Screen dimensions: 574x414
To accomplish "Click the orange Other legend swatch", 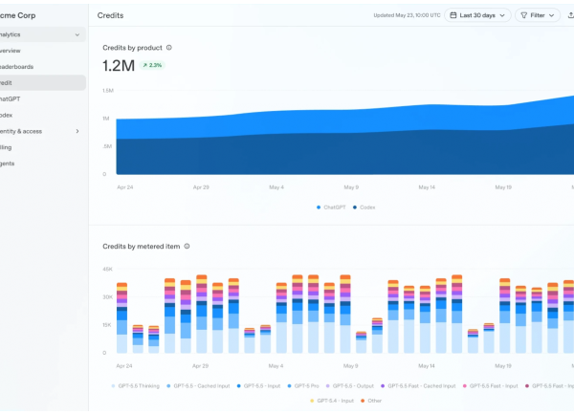I will pyautogui.click(x=363, y=401).
